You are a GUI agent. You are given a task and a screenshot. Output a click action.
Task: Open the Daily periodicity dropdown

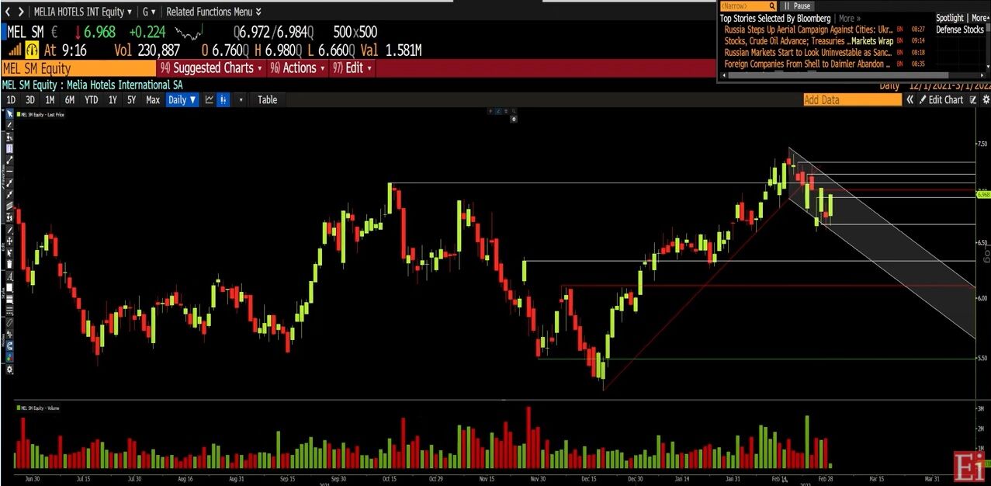182,99
